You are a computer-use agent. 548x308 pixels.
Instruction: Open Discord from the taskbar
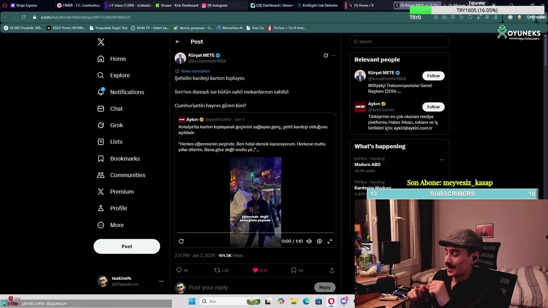tap(344, 301)
